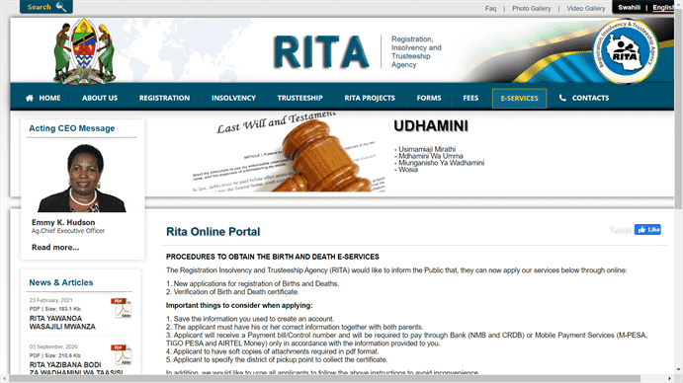Click Emmy K. Hudson portrait photo

coord(82,178)
